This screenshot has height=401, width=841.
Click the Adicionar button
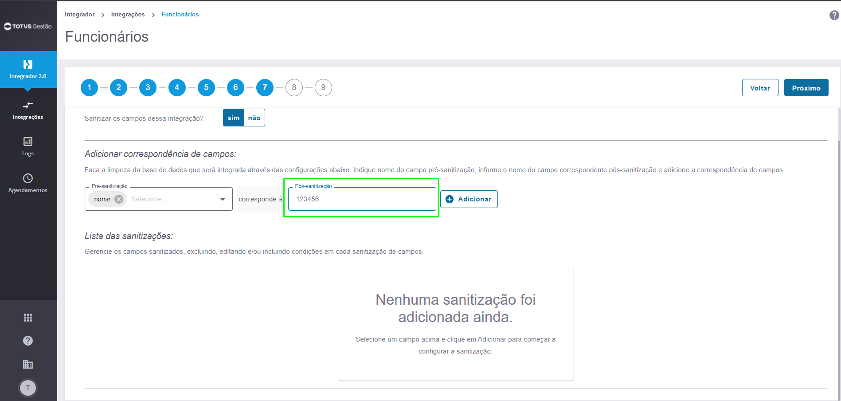tap(469, 199)
